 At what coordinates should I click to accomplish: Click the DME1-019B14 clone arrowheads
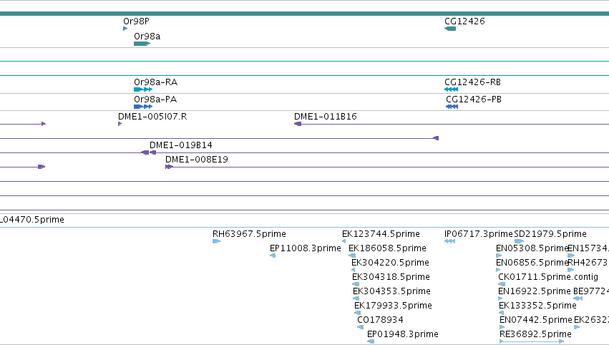[149, 152]
